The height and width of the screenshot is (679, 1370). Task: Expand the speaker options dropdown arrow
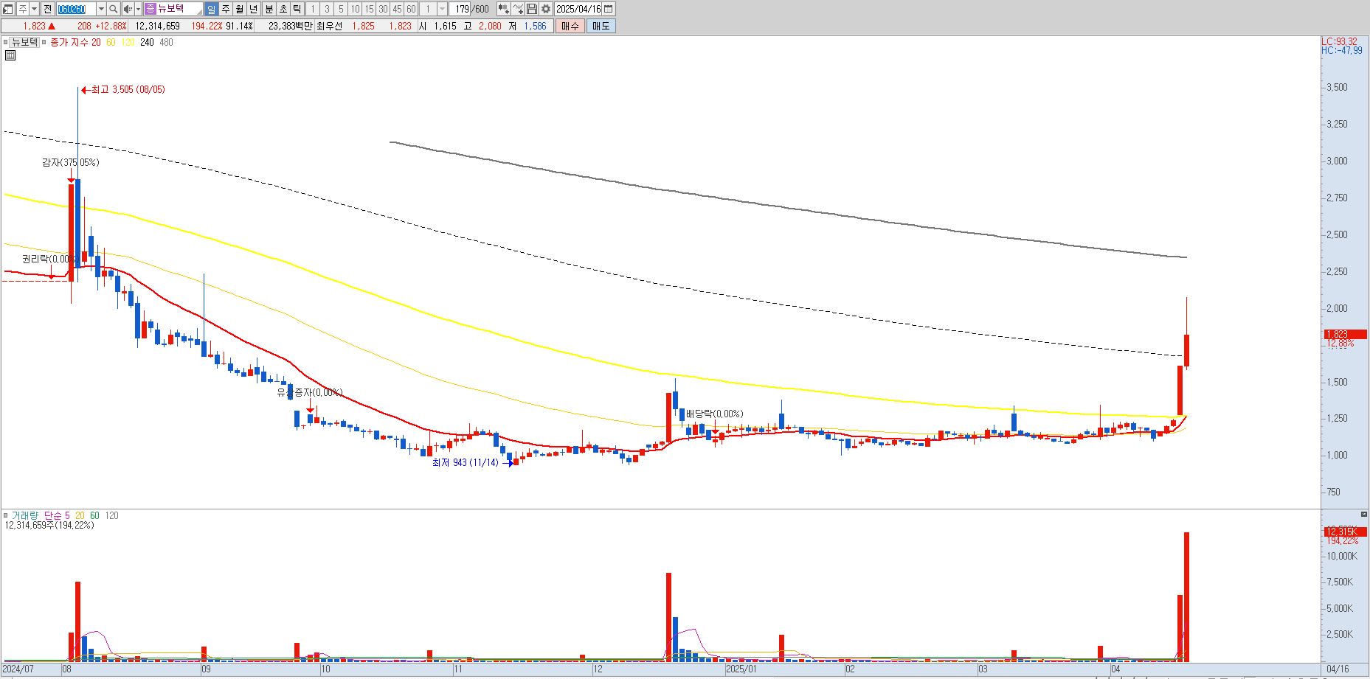[138, 9]
